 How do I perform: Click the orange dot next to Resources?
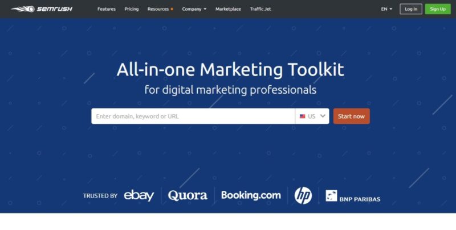pyautogui.click(x=172, y=9)
